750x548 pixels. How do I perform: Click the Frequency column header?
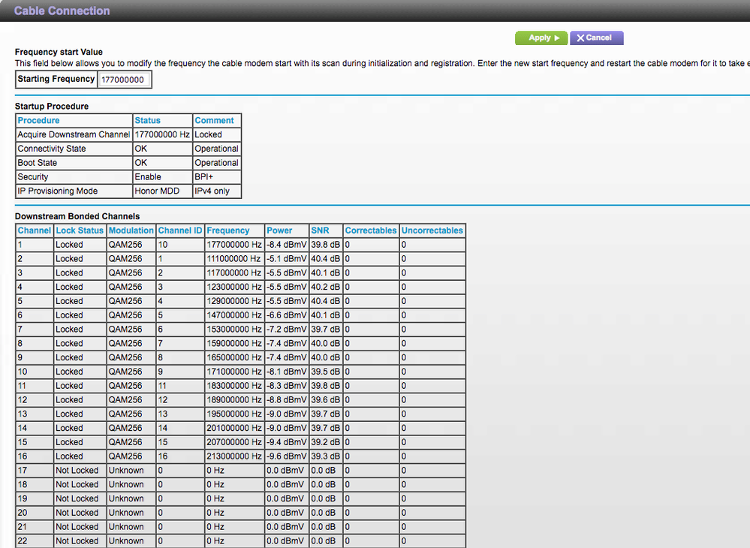click(x=228, y=230)
